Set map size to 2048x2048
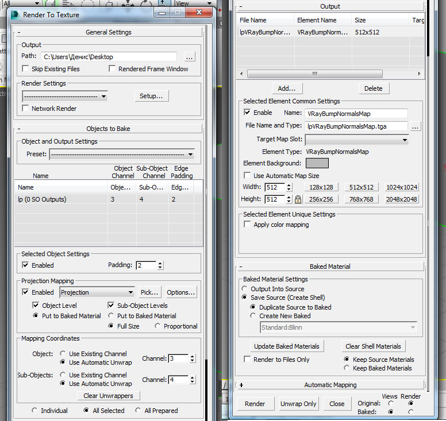Viewport: 446px width, 421px height. pos(402,199)
